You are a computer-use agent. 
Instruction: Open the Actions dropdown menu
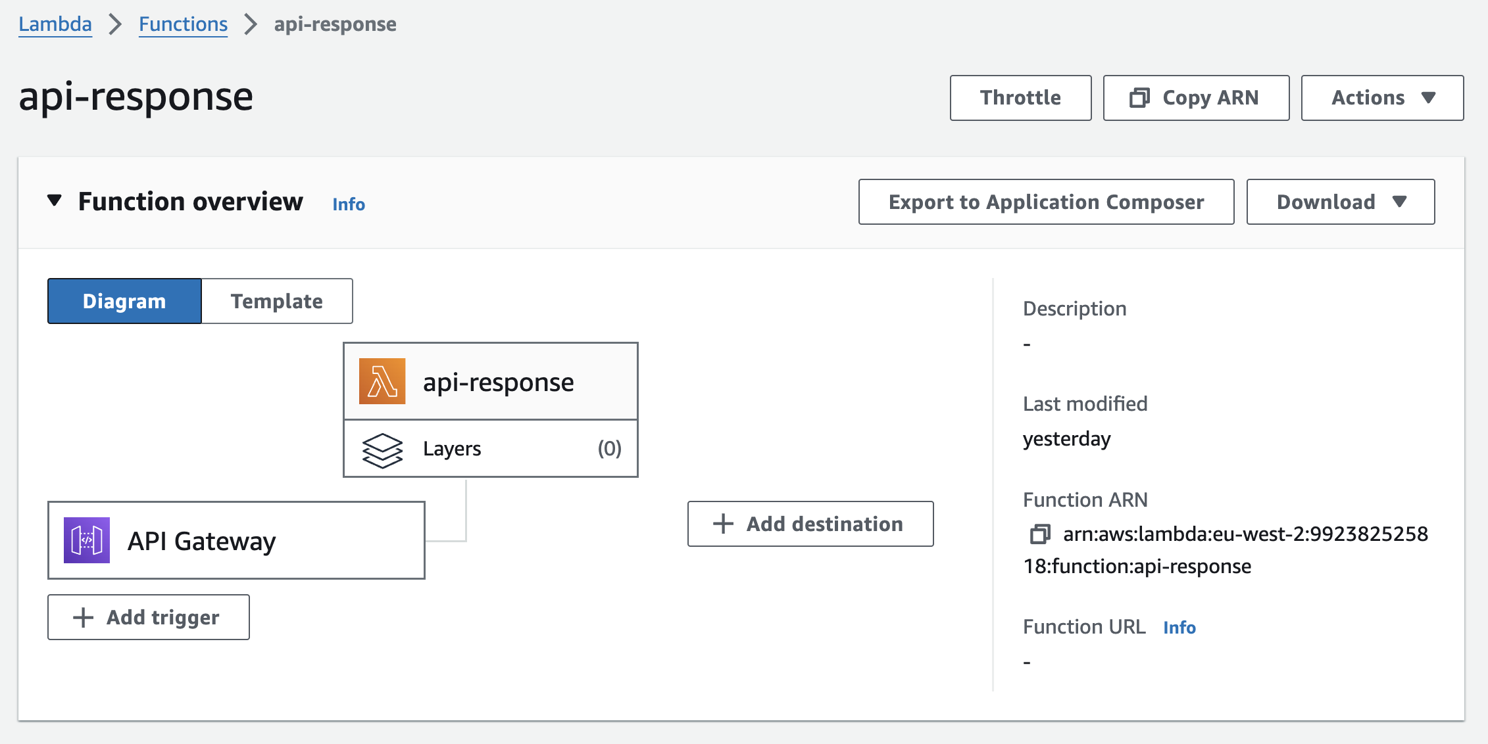[1382, 98]
